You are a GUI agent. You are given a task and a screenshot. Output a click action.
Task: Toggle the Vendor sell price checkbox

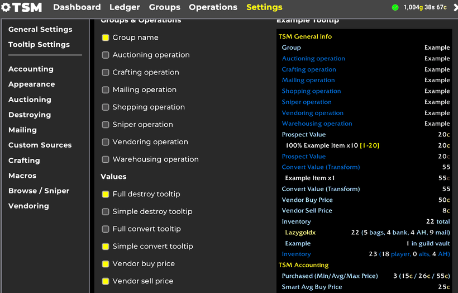tap(106, 281)
